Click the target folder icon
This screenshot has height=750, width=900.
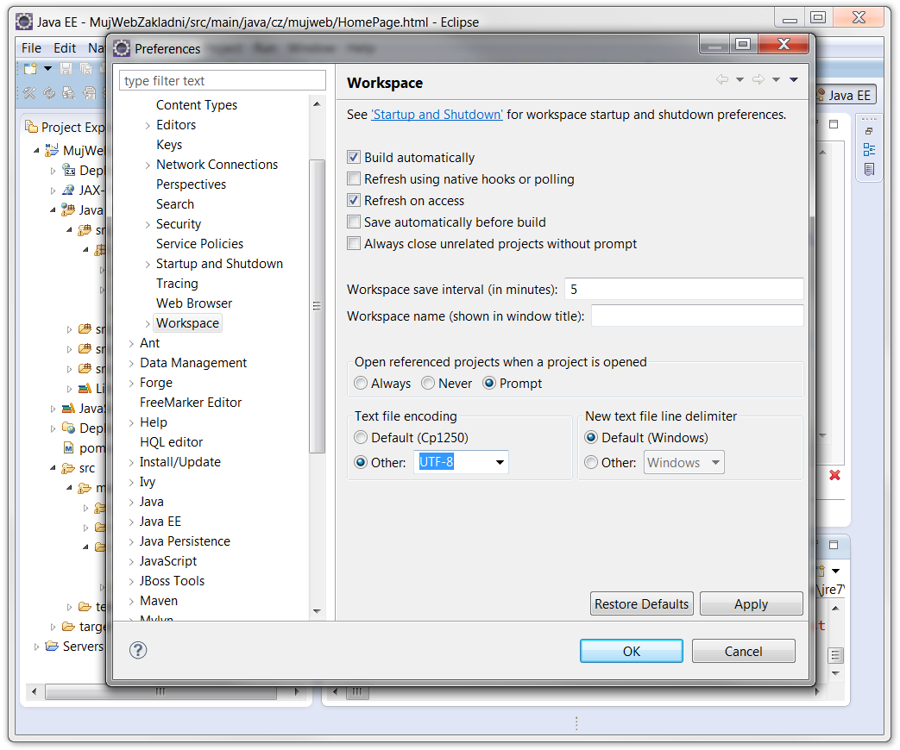tap(68, 626)
